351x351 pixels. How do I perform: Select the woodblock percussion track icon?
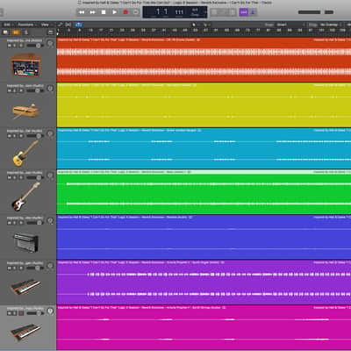click(x=25, y=111)
